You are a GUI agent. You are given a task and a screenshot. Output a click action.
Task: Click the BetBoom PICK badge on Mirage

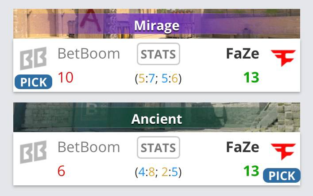pyautogui.click(x=34, y=82)
